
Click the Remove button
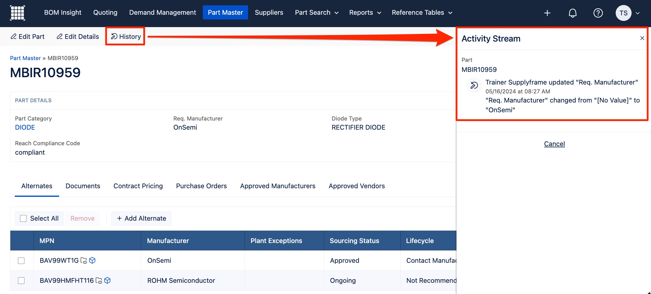pyautogui.click(x=82, y=219)
